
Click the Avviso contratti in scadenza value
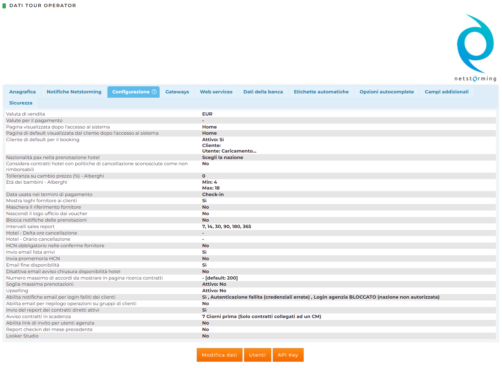point(261,317)
